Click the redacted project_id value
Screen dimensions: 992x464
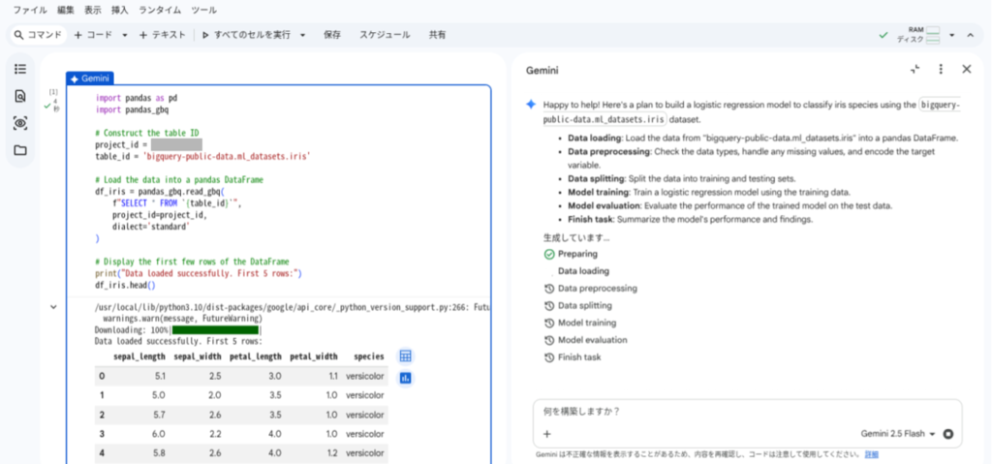[x=176, y=145]
